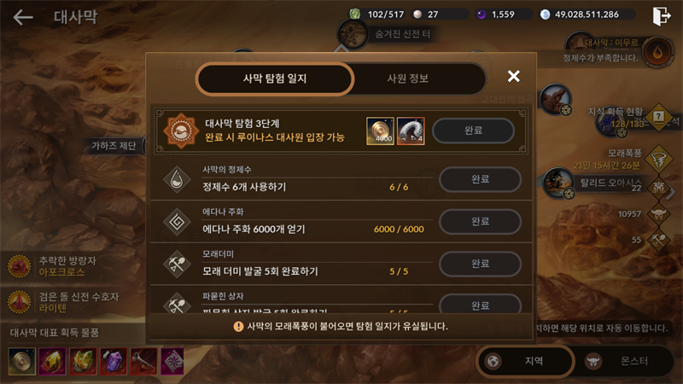Image resolution: width=683 pixels, height=384 pixels.
Task: Click 완료 for 모래 더미 발굴 quest
Action: pyautogui.click(x=480, y=264)
